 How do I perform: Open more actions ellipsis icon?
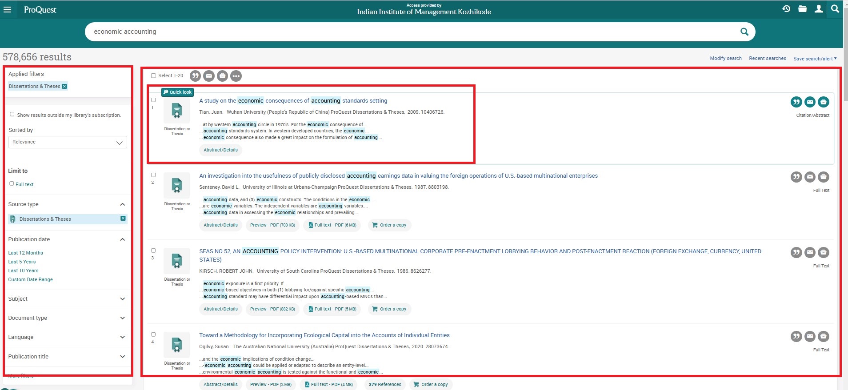(x=236, y=76)
